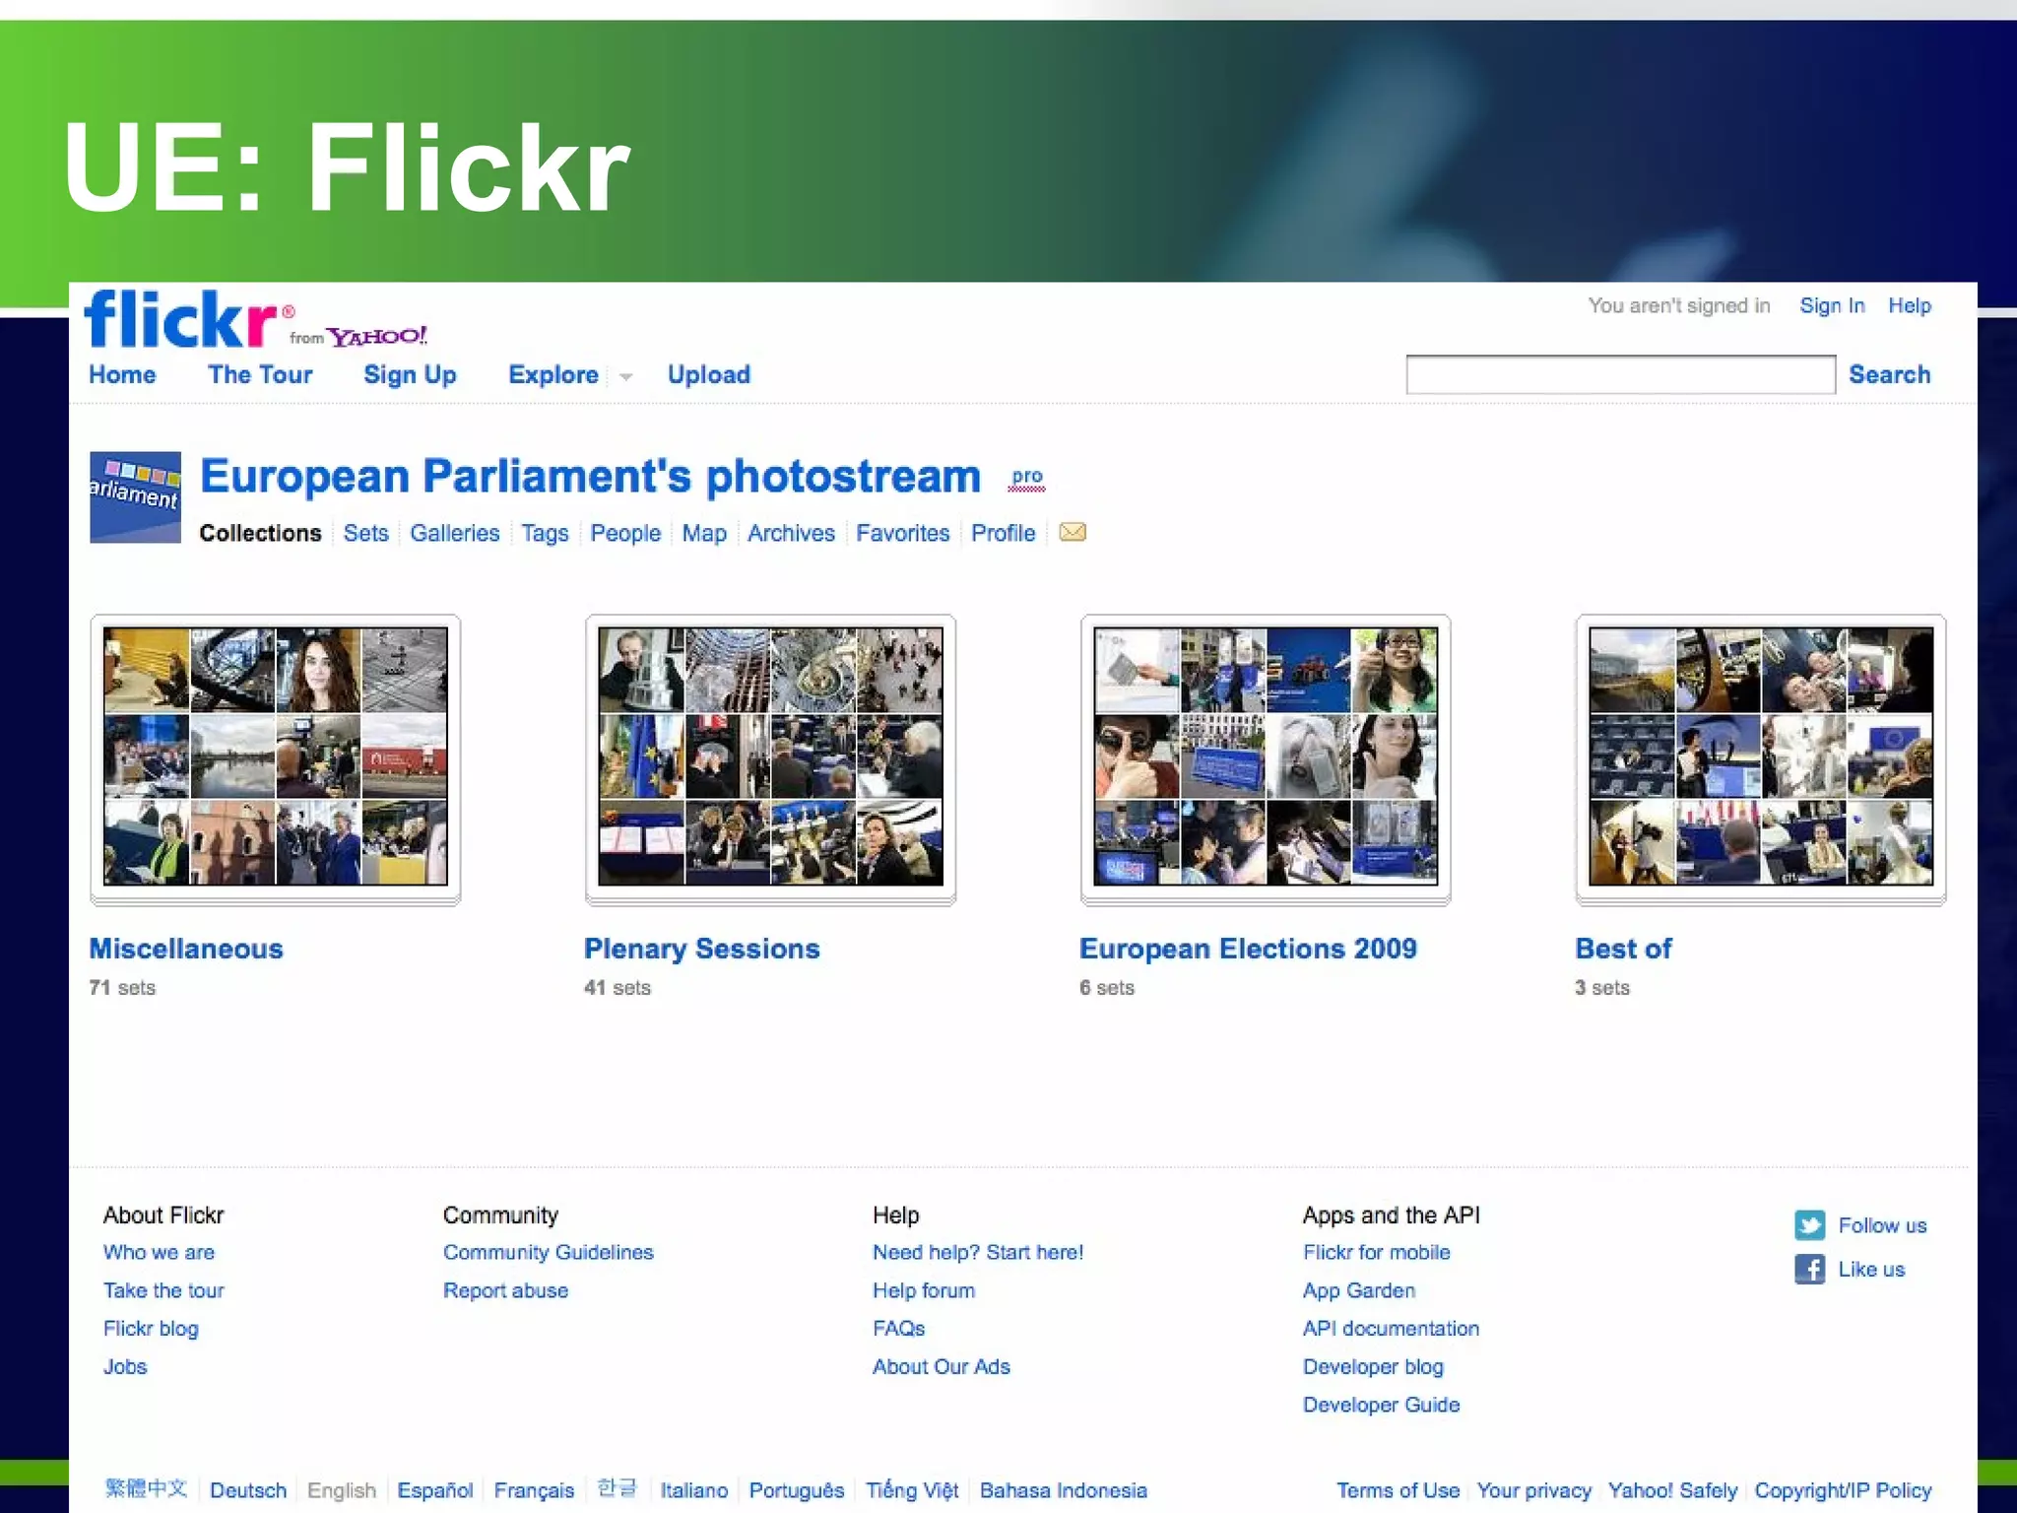The width and height of the screenshot is (2017, 1513).
Task: Click the pro badge
Action: 1027,478
